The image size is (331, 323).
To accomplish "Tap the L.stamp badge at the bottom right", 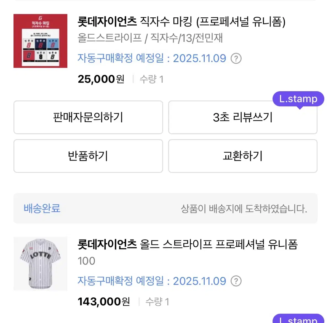I will pos(298,320).
